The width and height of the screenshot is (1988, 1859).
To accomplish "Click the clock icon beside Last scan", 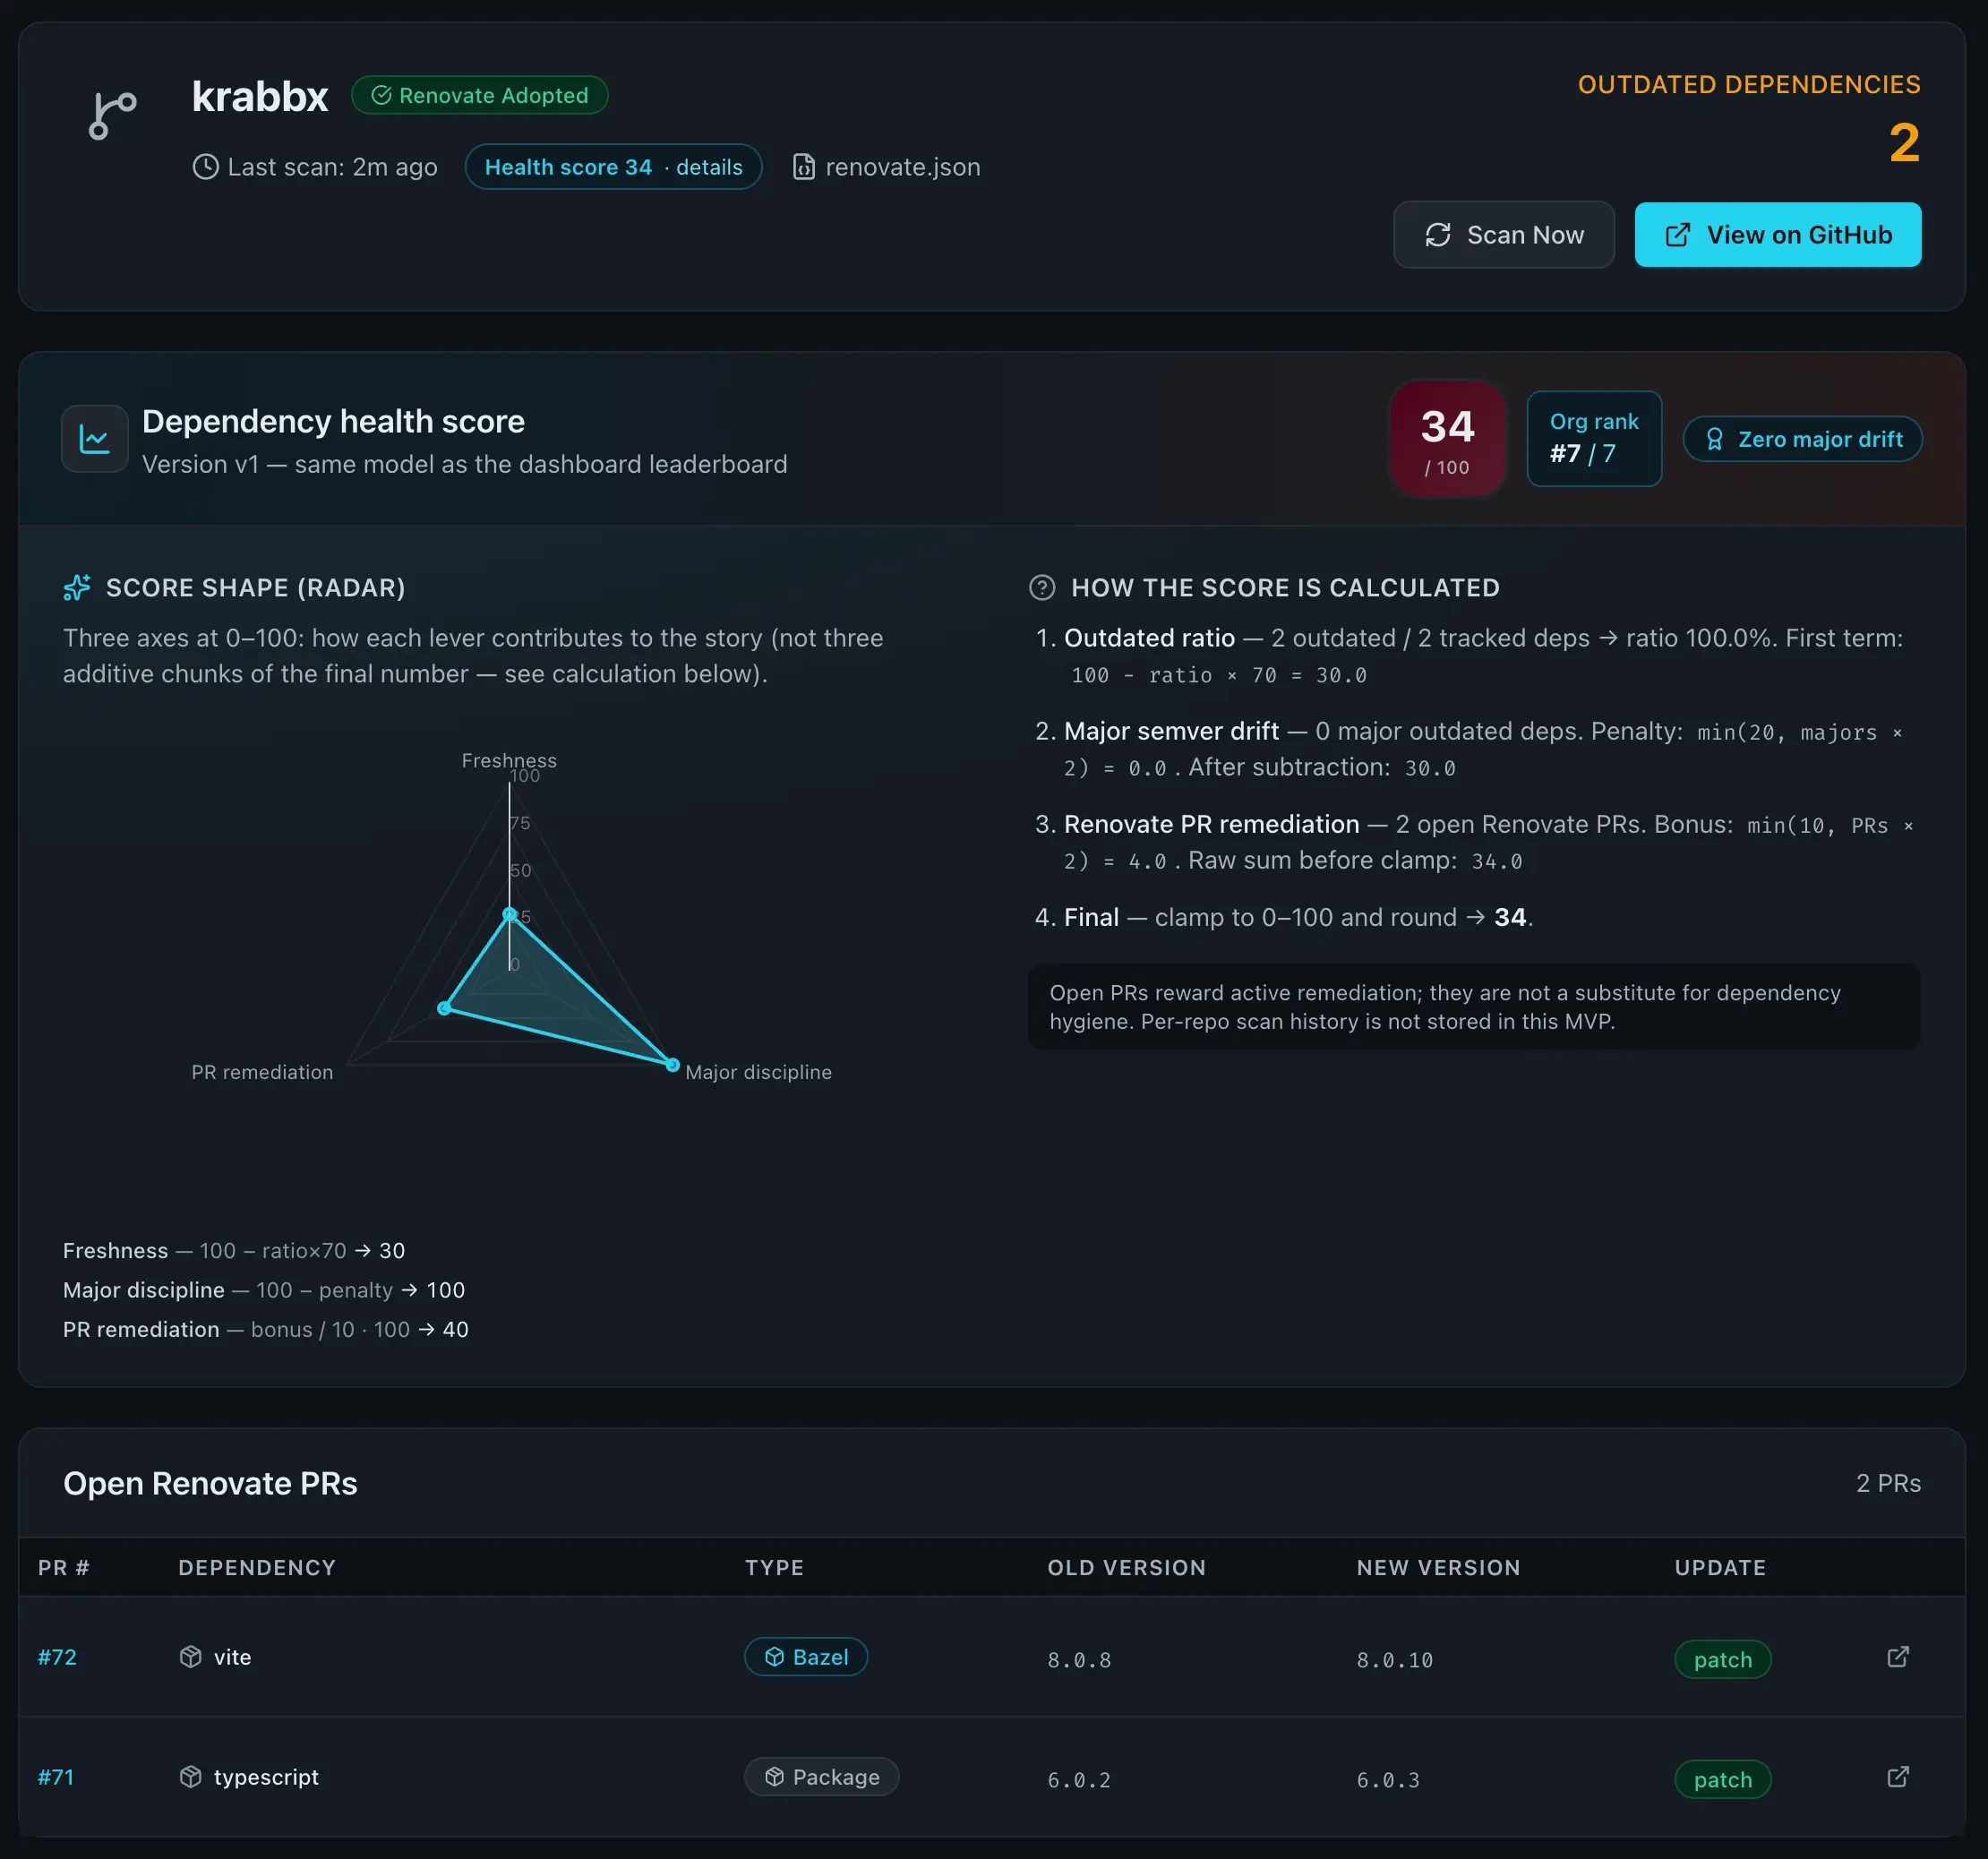I will pyautogui.click(x=205, y=167).
